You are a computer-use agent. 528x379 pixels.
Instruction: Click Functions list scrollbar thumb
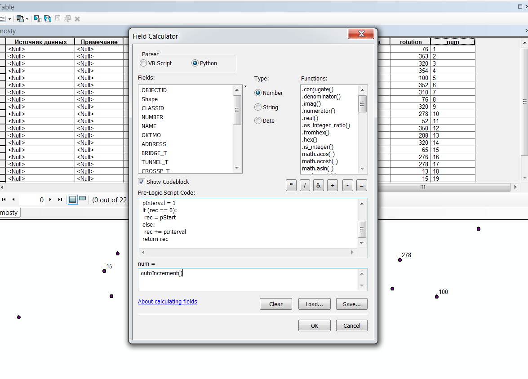[x=362, y=104]
